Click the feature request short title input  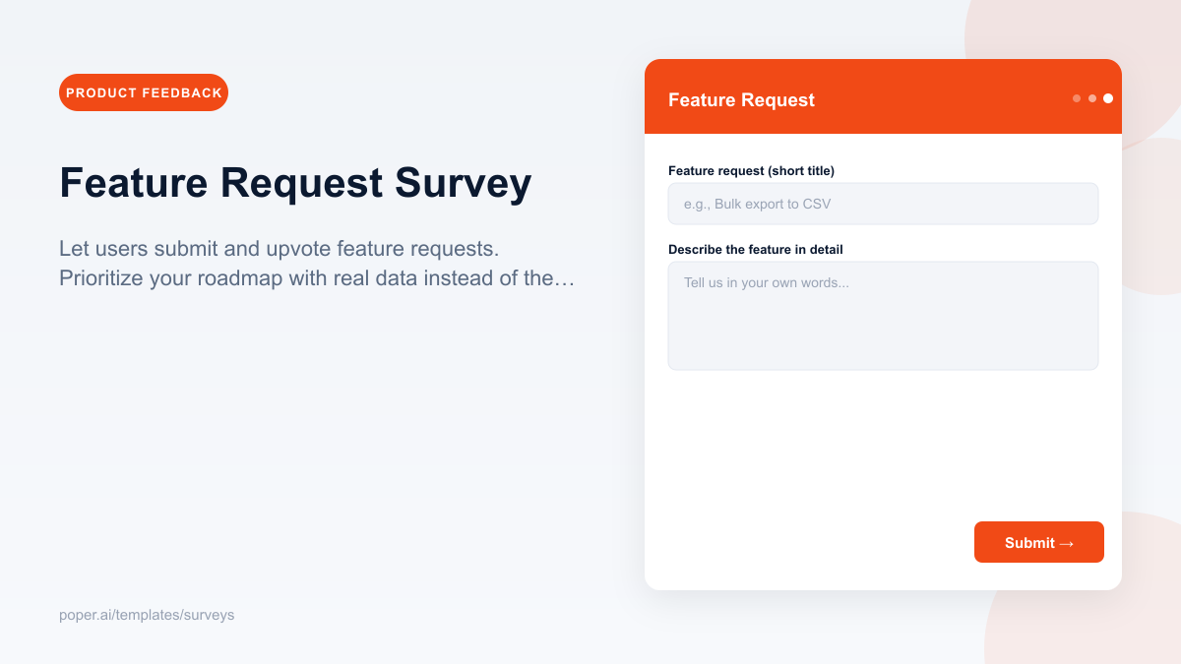point(883,204)
